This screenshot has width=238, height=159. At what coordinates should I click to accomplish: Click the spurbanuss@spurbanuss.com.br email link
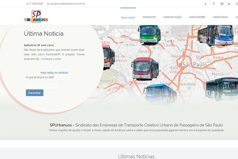click(x=68, y=4)
